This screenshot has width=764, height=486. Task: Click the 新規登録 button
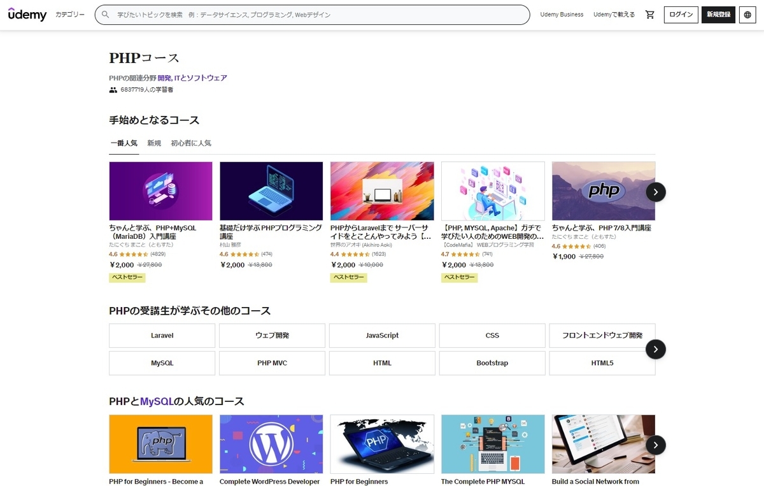click(x=718, y=15)
